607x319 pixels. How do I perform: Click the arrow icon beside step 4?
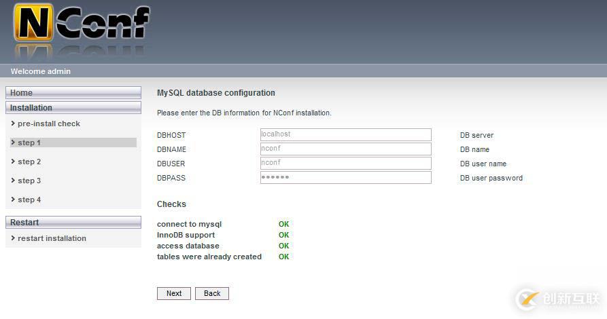pyautogui.click(x=13, y=199)
